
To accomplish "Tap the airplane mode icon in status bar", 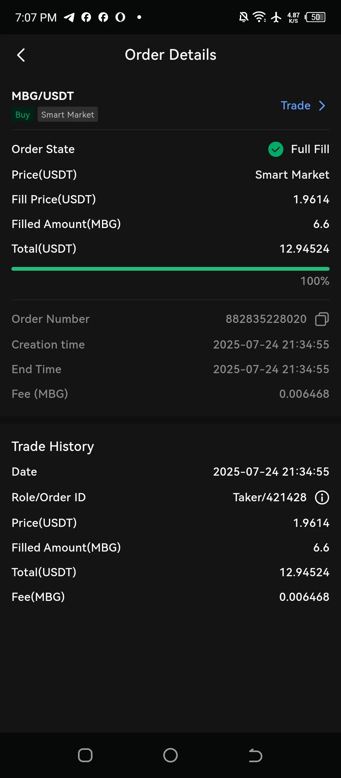I will [276, 17].
